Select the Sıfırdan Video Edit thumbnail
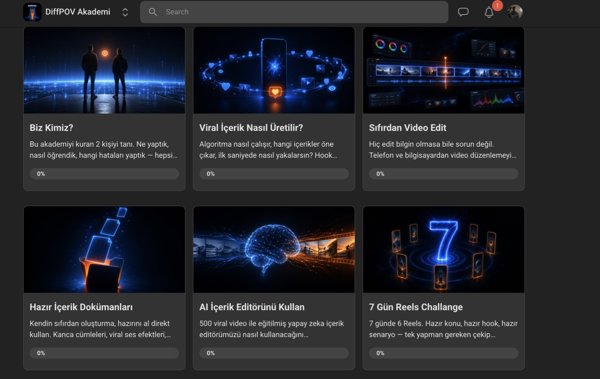This screenshot has width=600, height=379. (444, 70)
